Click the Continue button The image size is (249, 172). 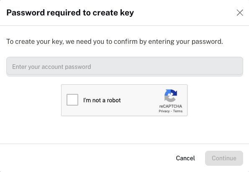(x=224, y=158)
